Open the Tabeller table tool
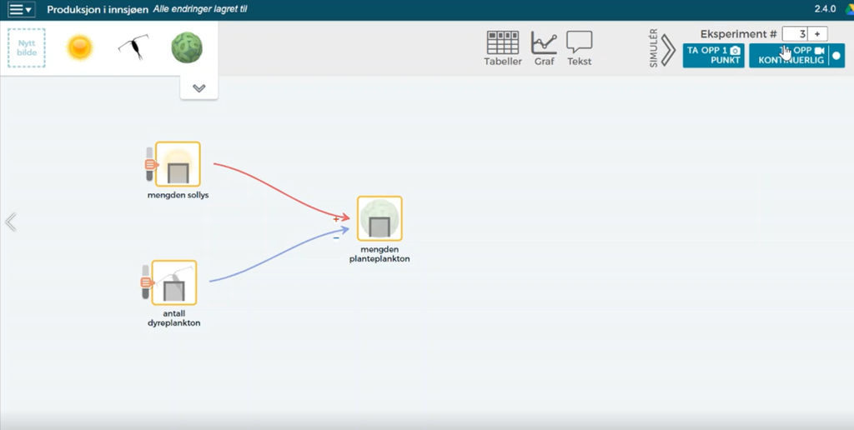This screenshot has width=854, height=430. pos(503,48)
